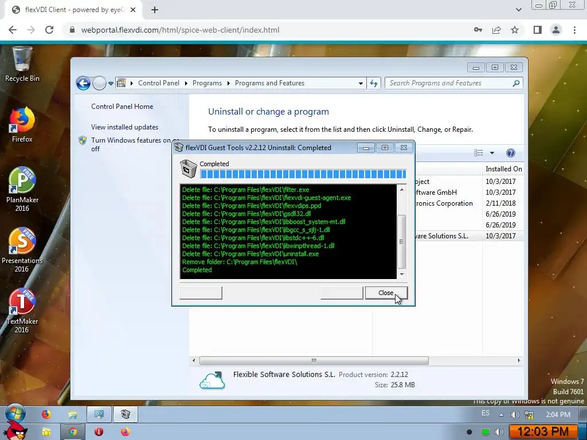Open Opera on the host taskbar
587x440 pixels.
99,432
